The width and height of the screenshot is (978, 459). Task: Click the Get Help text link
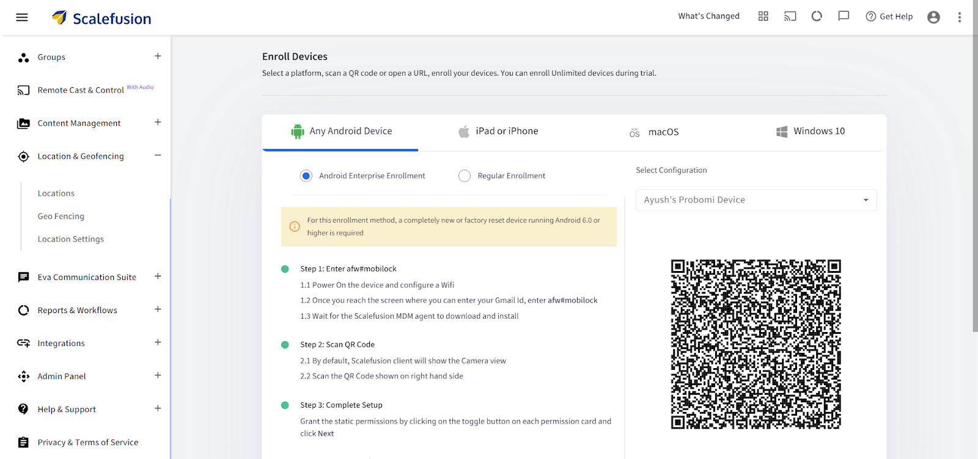click(896, 16)
